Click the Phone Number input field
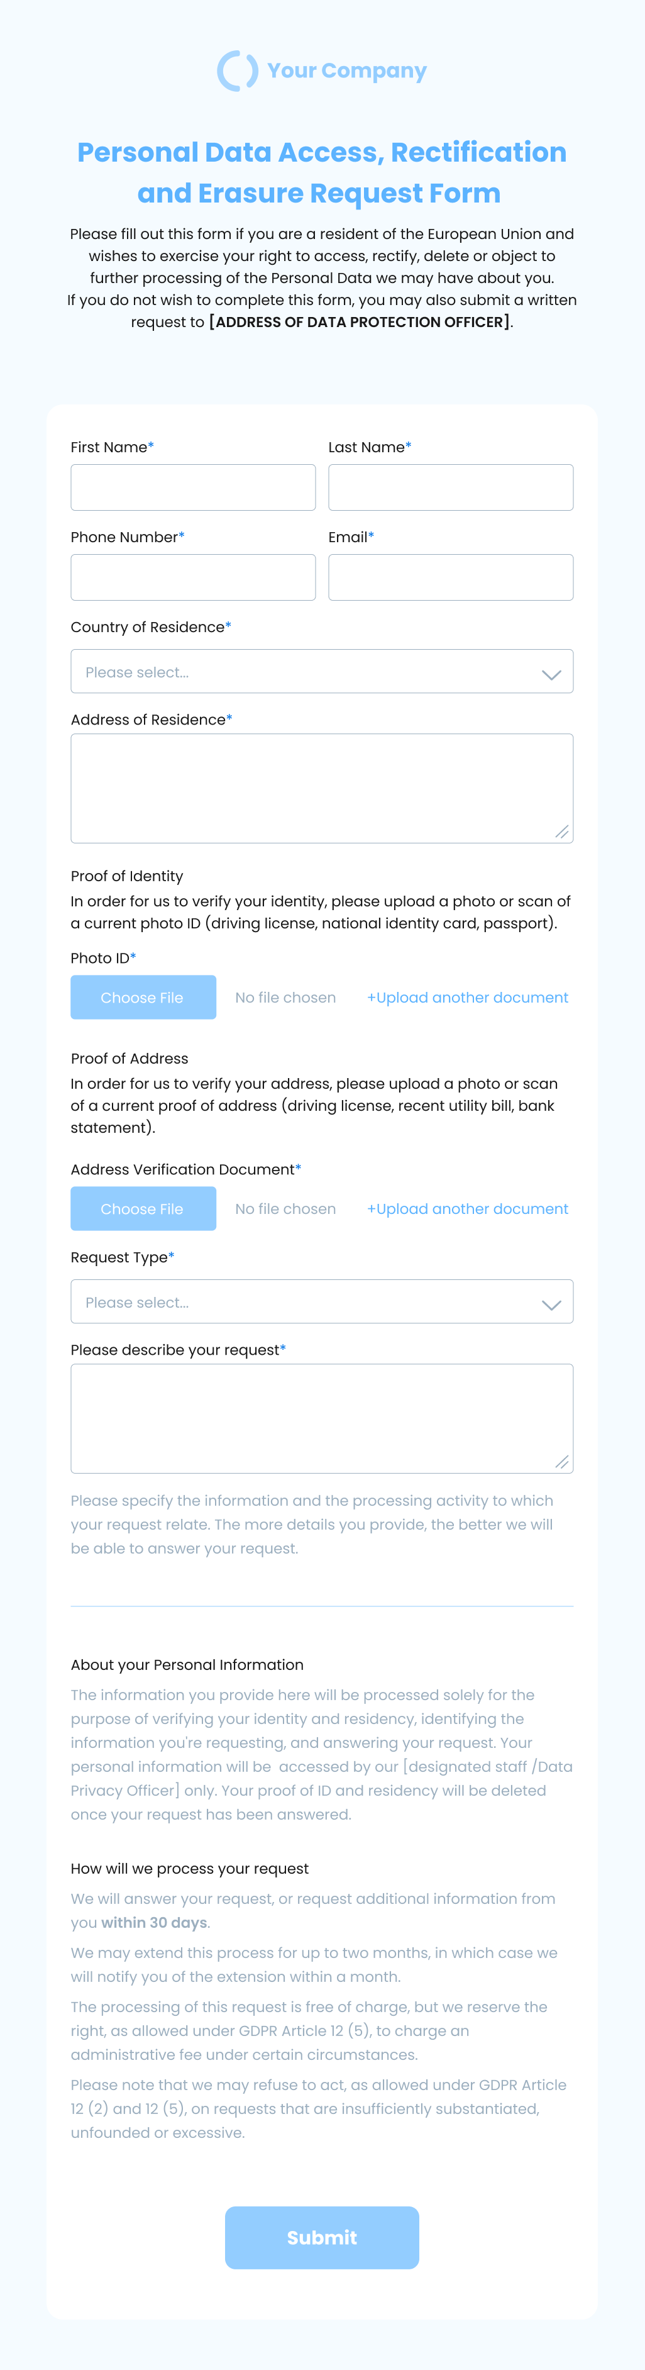The height and width of the screenshot is (2370, 645). click(x=192, y=577)
